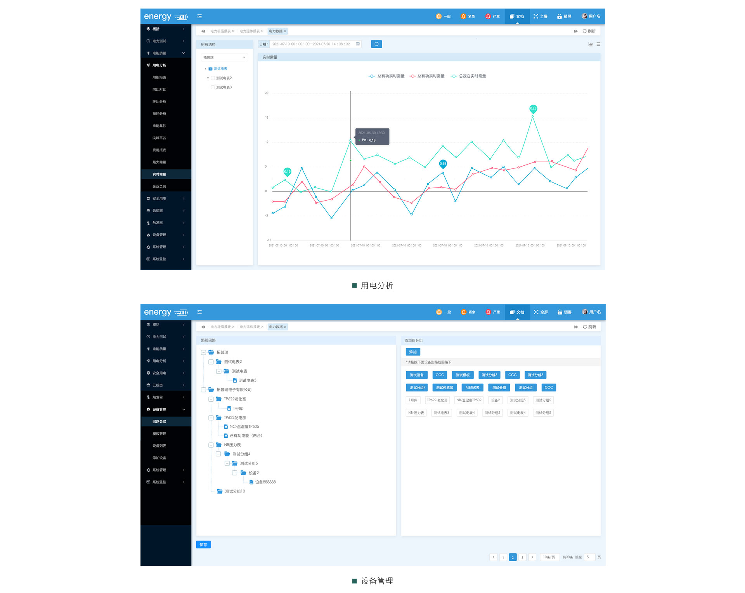Click the blue 添加 button
Screen dimensions: 745x593
click(x=412, y=352)
